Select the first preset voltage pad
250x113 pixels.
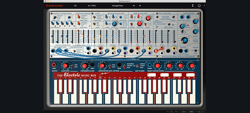click(152, 75)
